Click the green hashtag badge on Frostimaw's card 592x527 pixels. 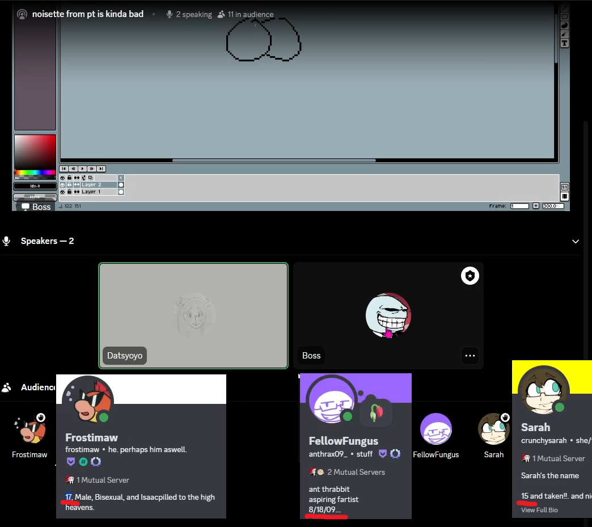(x=83, y=461)
